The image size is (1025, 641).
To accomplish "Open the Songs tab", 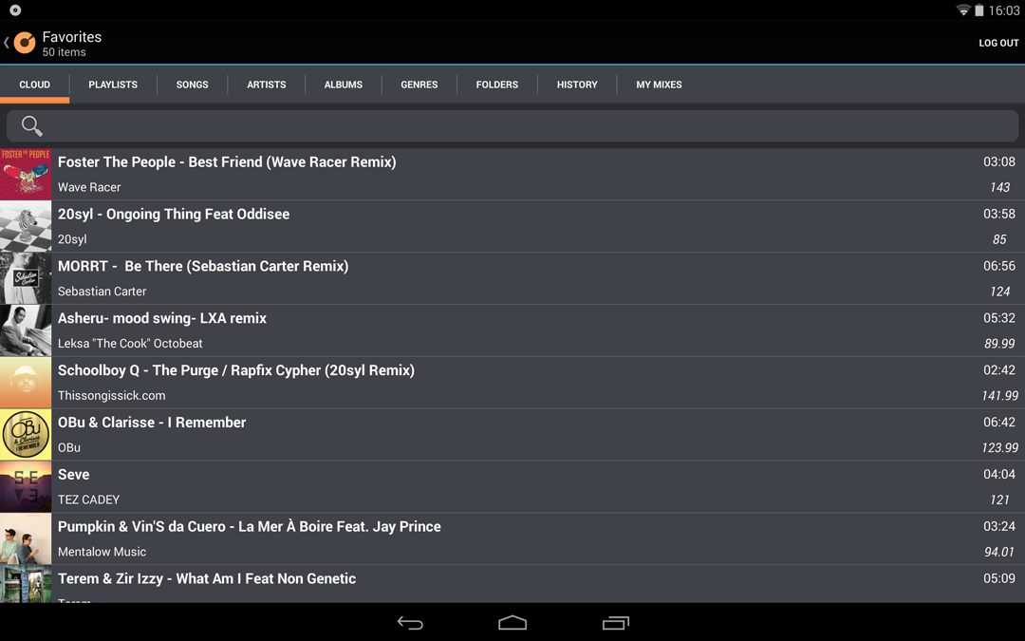I will click(x=192, y=85).
